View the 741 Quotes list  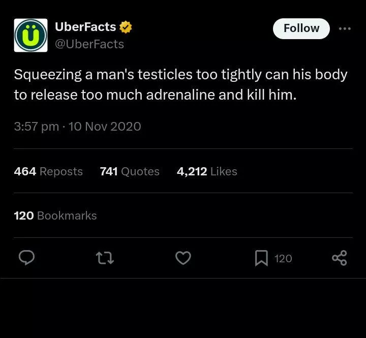[130, 172]
